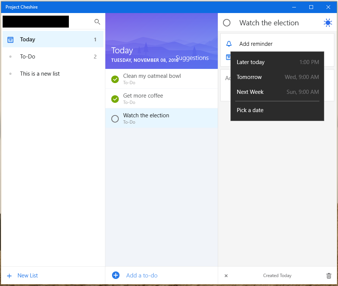Viewport: 338px width, 286px height.
Task: Mark Watch the election complete in list
Action: click(115, 118)
